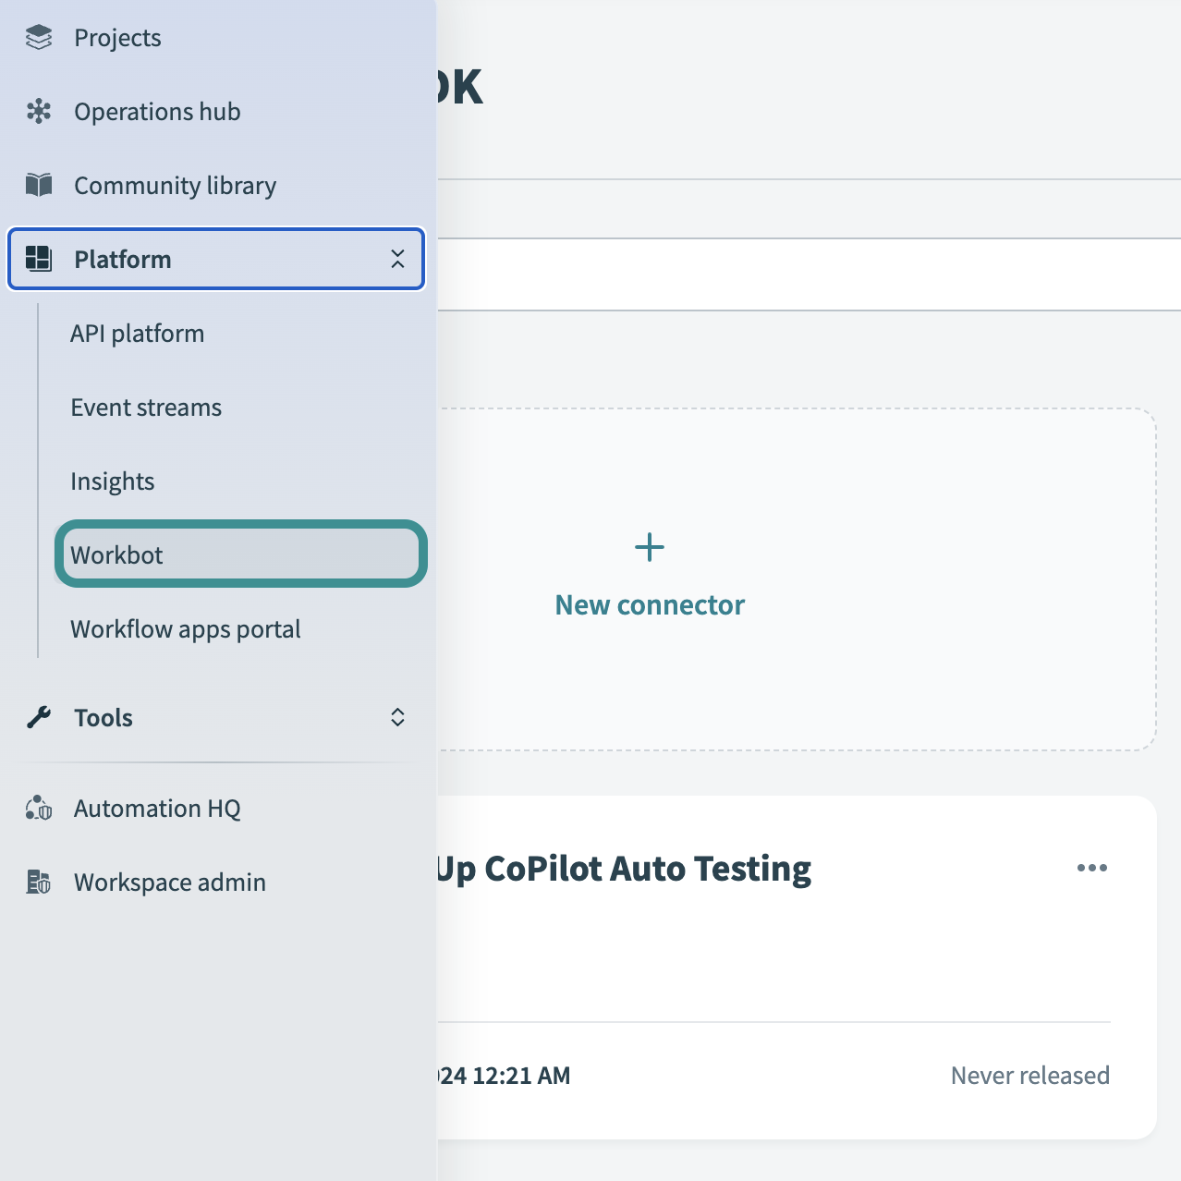Click the New connector link
This screenshot has height=1181, width=1181.
pos(649,604)
